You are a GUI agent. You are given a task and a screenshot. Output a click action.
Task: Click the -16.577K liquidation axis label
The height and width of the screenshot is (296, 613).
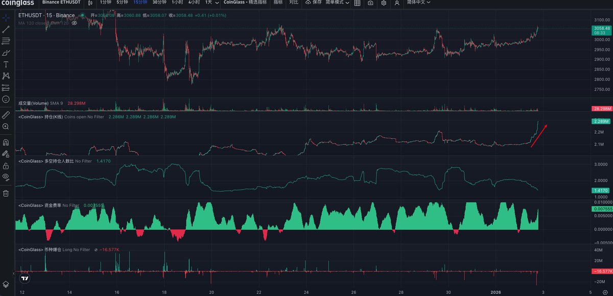[601, 271]
